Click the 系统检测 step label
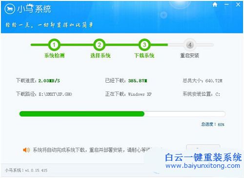The width and height of the screenshot is (244, 178). (x=55, y=55)
